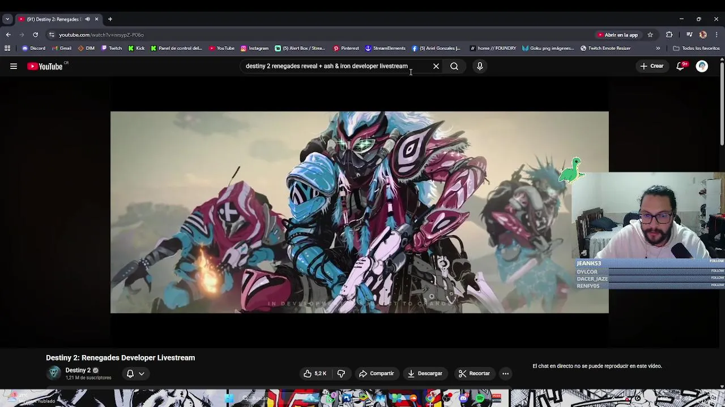Close the Destiny 2: Renegades tab

point(96,19)
